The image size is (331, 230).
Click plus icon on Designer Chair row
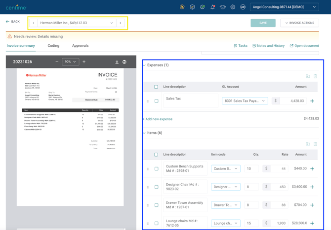[312, 187]
